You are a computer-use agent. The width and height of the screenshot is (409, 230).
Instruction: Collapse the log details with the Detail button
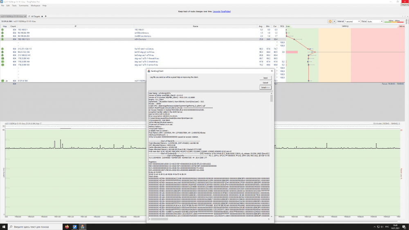point(265,87)
